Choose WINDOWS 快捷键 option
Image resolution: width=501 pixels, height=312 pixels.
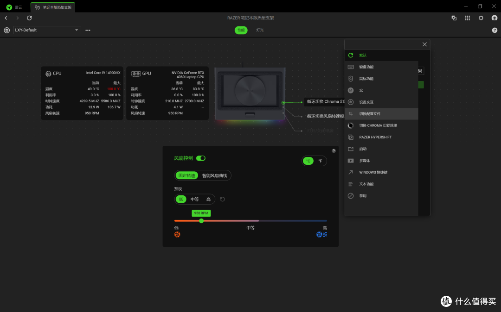381,172
